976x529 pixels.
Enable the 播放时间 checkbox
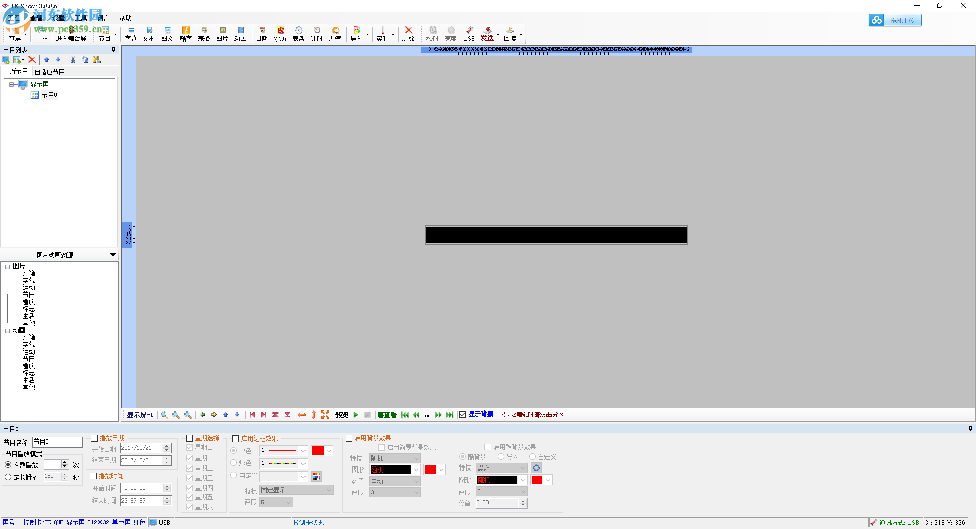click(x=94, y=476)
